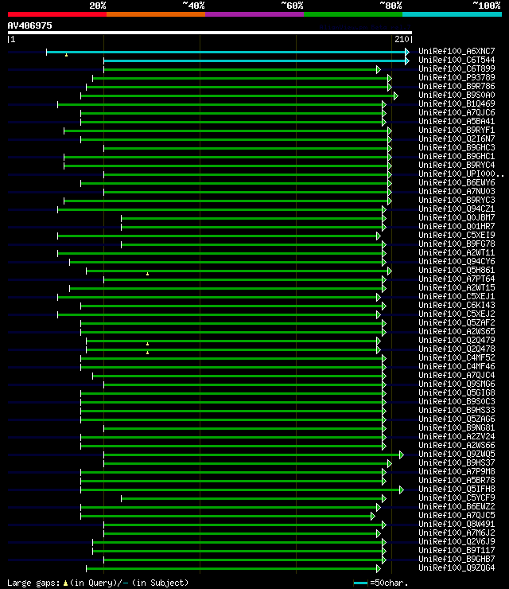
Task: Click the UniRef100_Q5ZAF2 label
Action: (x=457, y=322)
